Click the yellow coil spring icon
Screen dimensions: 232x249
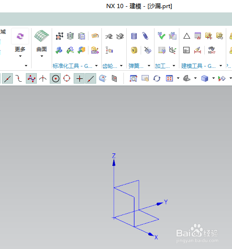coord(134,50)
